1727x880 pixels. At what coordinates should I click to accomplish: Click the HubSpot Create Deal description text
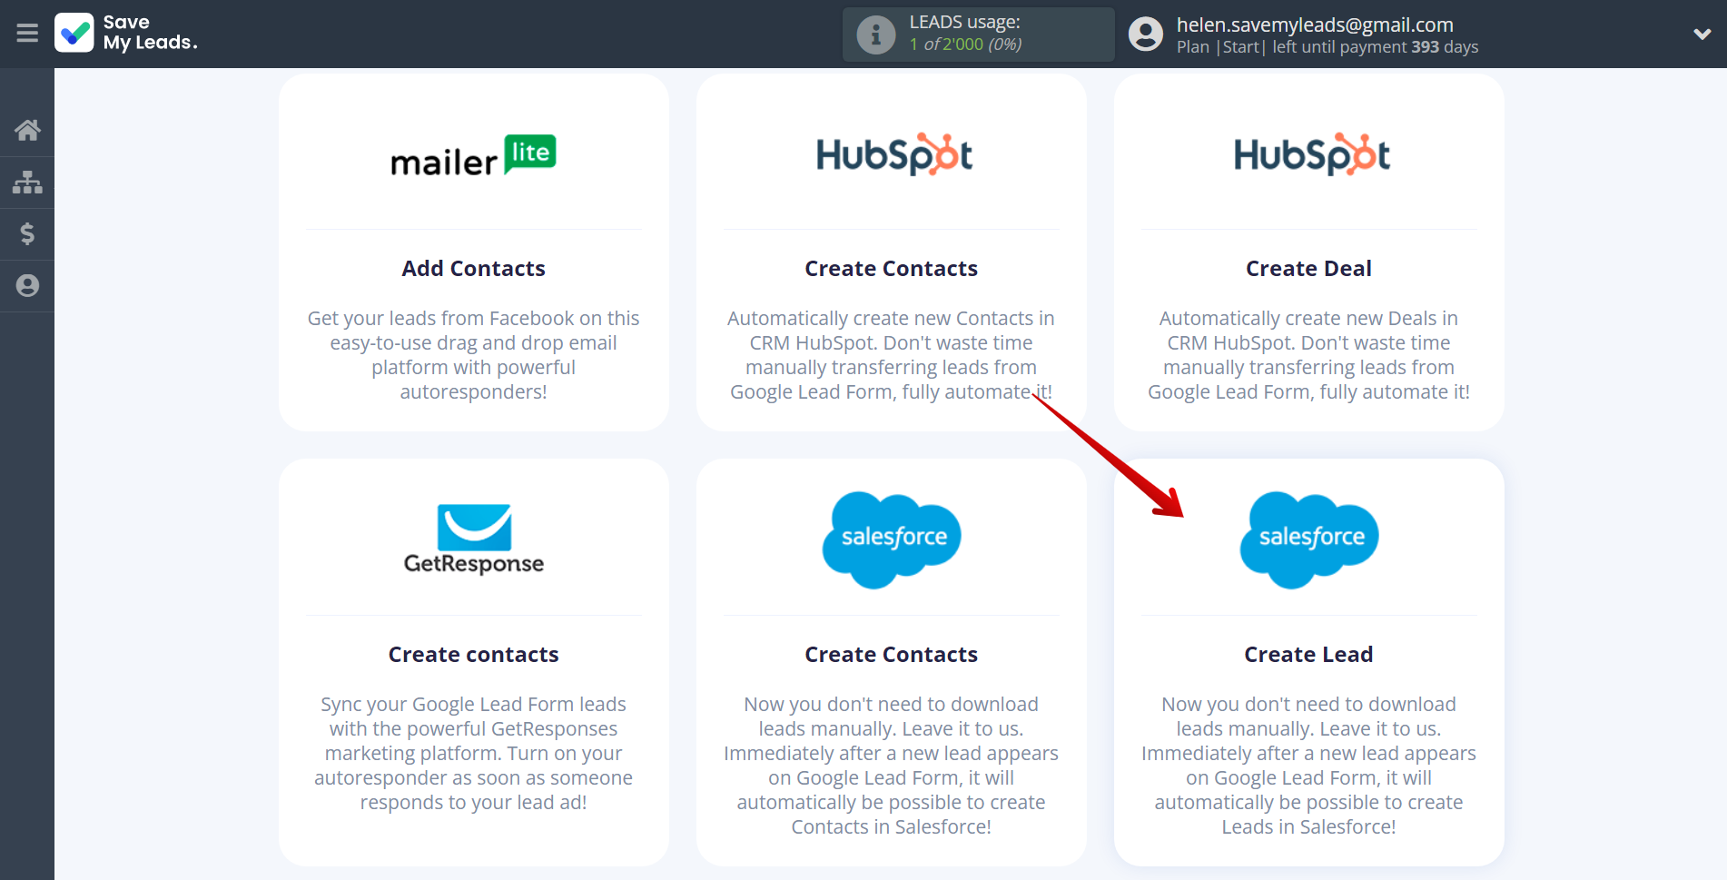pyautogui.click(x=1309, y=355)
